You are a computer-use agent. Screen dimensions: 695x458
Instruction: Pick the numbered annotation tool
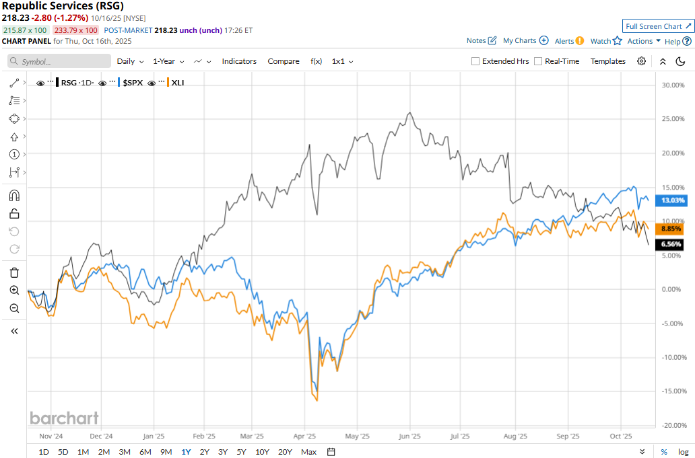pos(14,155)
